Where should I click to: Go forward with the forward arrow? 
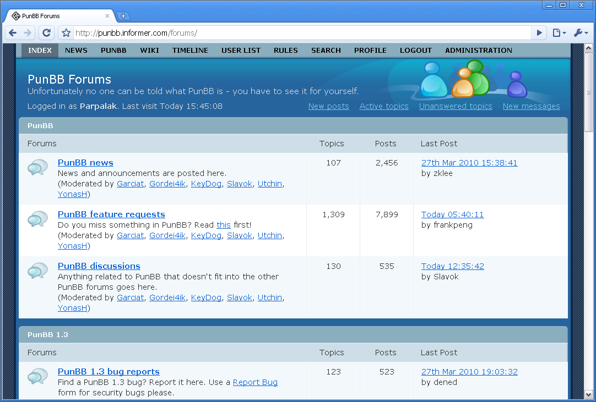28,33
